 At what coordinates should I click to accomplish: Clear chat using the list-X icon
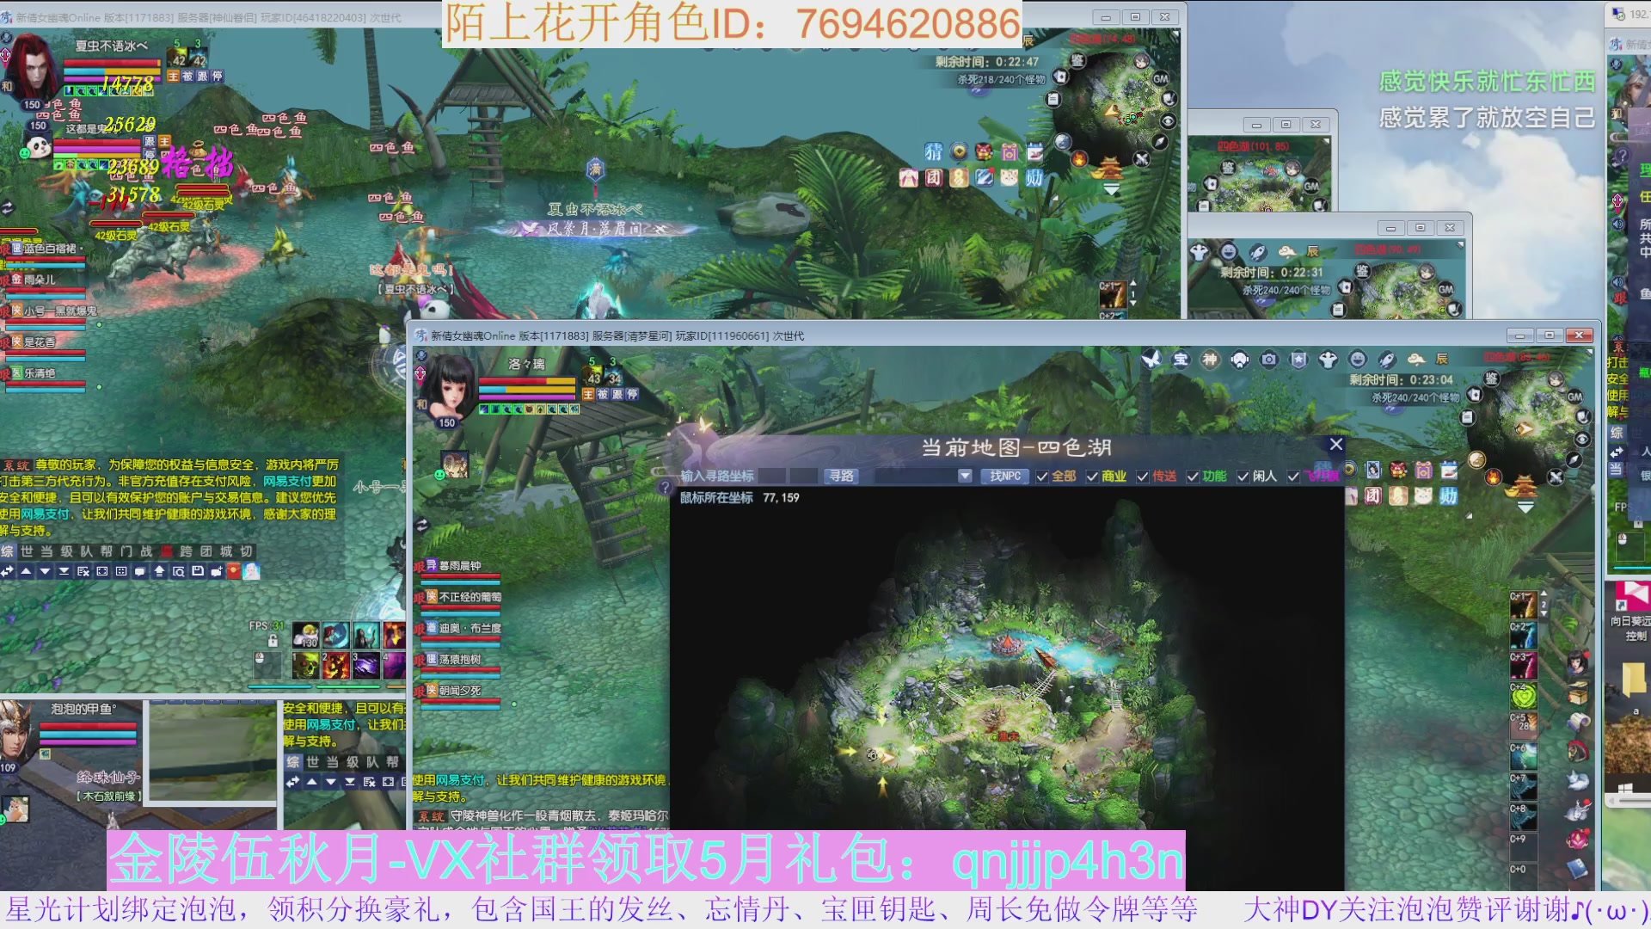pos(83,571)
